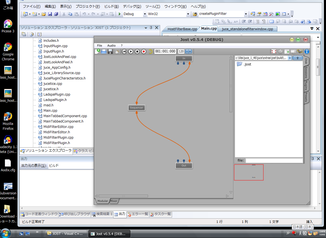Screen dimensions: 326x238
Task: Click the up-directory arrow button in browser
Action: point(298,58)
